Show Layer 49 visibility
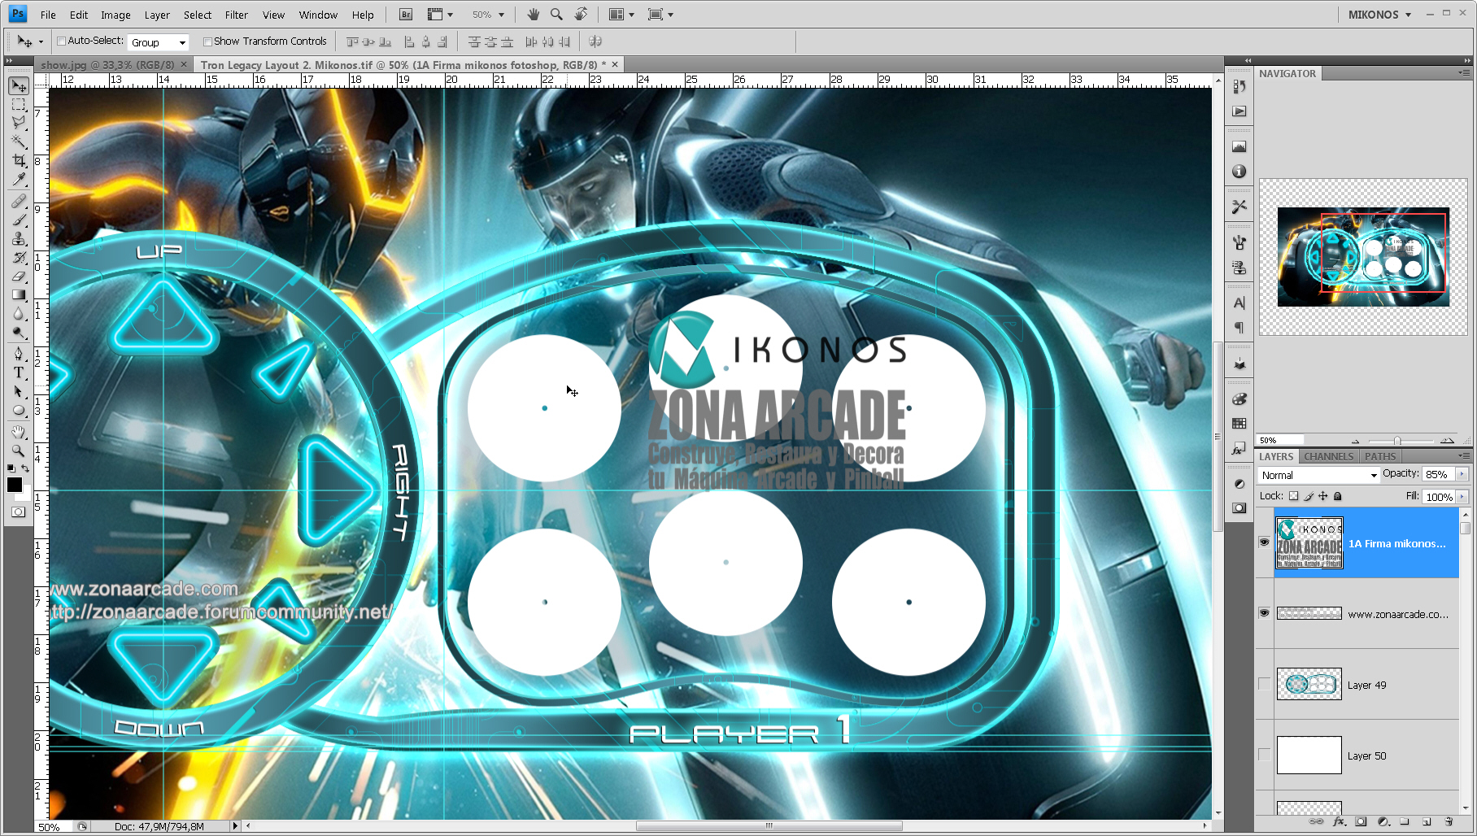1477x836 pixels. click(x=1264, y=684)
